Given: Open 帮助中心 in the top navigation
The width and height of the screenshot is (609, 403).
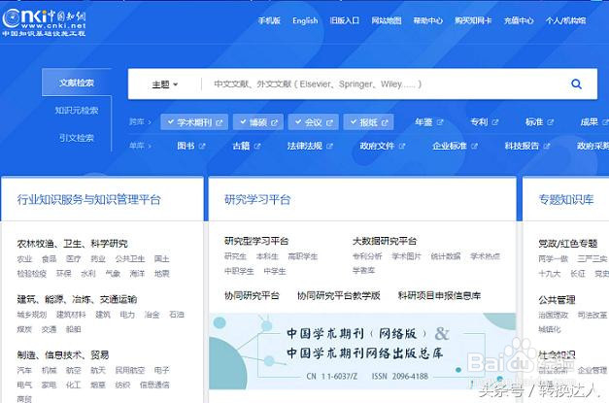Looking at the screenshot, I should (428, 20).
